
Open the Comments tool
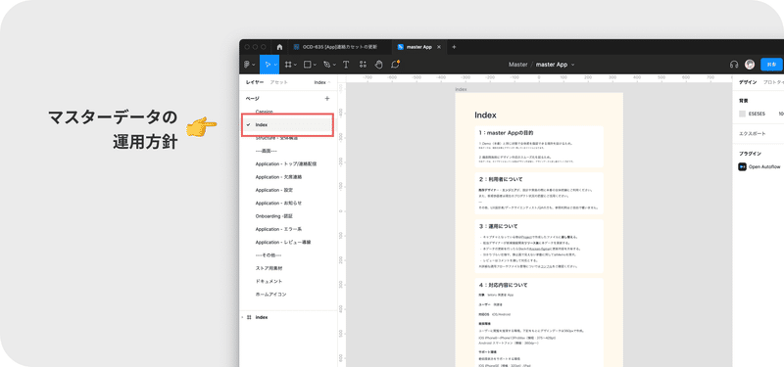pyautogui.click(x=395, y=65)
